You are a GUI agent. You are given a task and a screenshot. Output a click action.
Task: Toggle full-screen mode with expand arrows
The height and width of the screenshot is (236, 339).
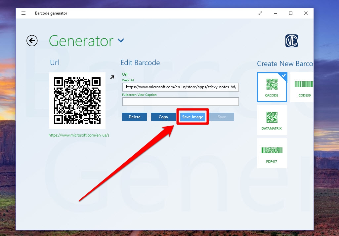260,13
